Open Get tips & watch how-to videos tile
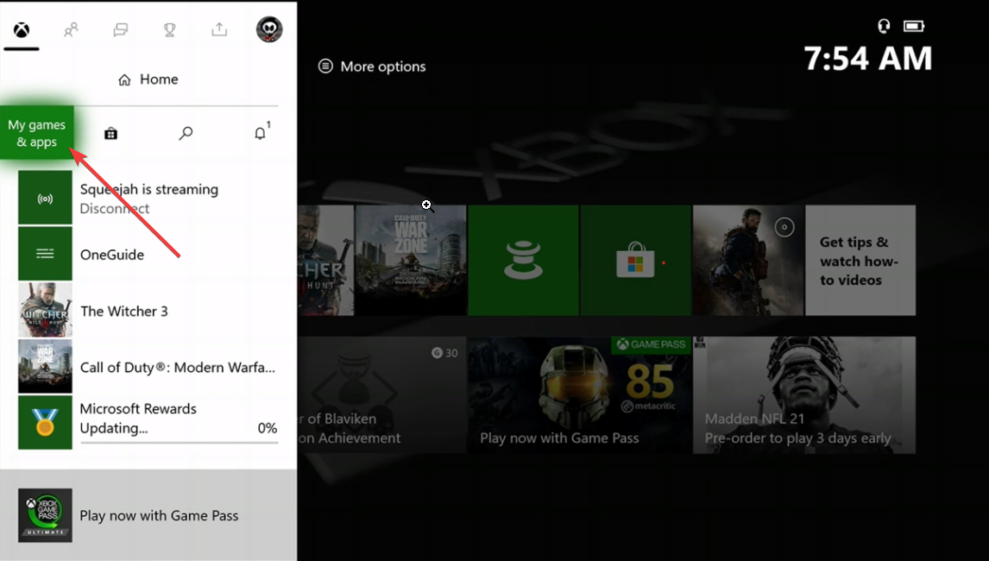This screenshot has height=561, width=989. click(860, 260)
